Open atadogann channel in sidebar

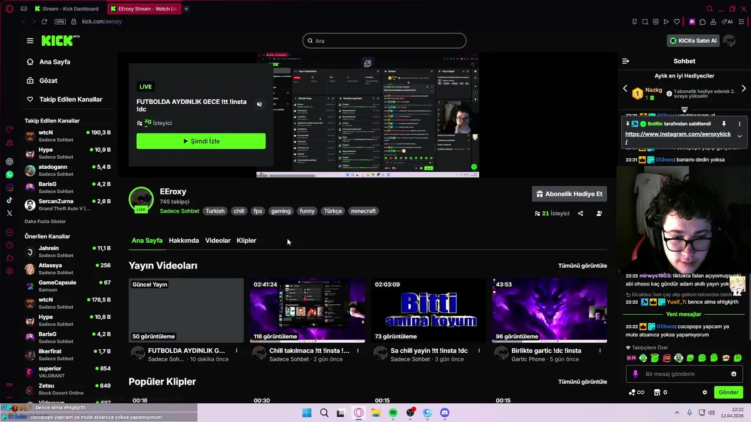click(67, 170)
